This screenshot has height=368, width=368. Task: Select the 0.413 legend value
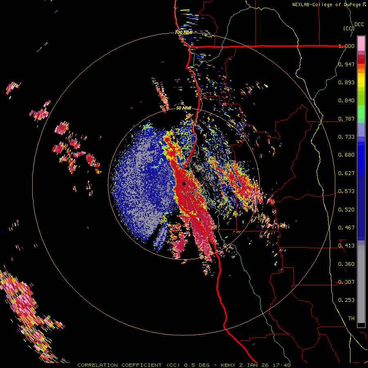click(x=346, y=246)
